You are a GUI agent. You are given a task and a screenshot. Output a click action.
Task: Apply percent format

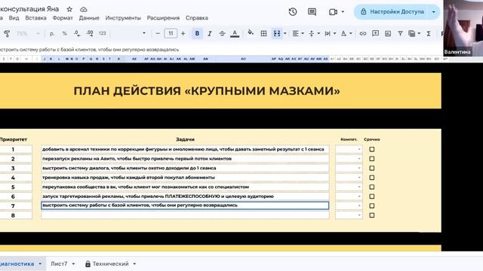(64, 33)
